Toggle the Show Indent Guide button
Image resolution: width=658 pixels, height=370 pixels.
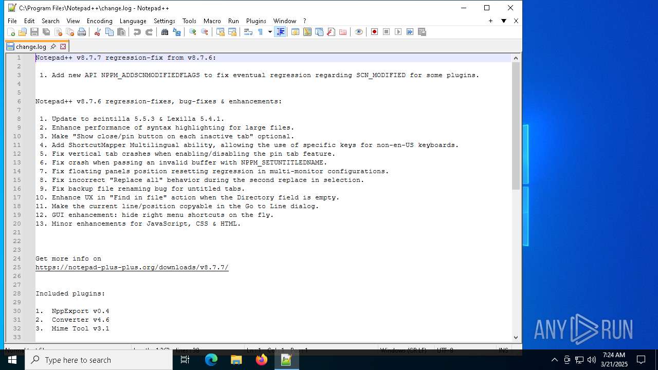click(280, 32)
